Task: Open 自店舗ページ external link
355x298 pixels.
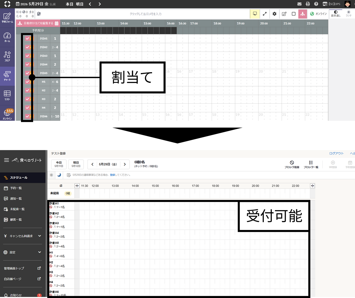Action: pyautogui.click(x=23, y=279)
